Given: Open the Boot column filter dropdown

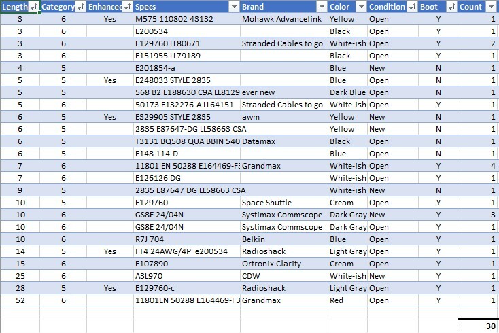Looking at the screenshot, I should pos(452,7).
